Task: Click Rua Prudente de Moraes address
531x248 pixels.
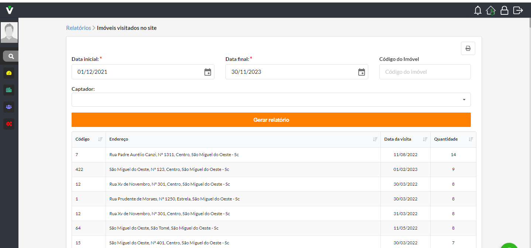Action: pyautogui.click(x=175, y=199)
